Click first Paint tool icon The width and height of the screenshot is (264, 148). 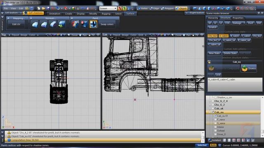pos(75,24)
